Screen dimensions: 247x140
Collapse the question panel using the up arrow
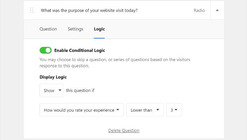pyautogui.click(x=217, y=10)
